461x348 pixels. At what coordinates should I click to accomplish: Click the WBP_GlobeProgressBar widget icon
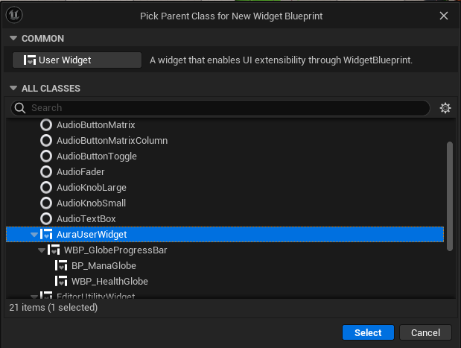click(54, 250)
